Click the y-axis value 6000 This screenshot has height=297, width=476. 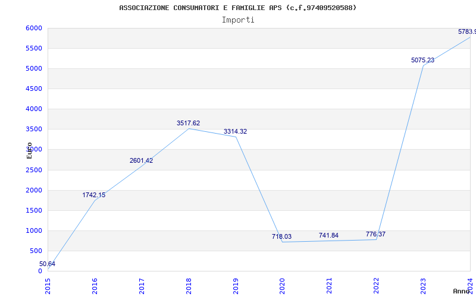(x=34, y=28)
